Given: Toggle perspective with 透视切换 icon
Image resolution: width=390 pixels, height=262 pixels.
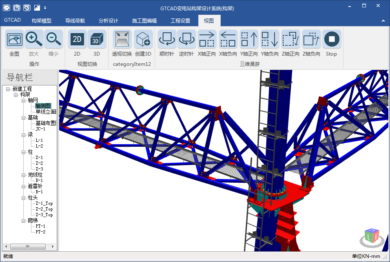Looking at the screenshot, I should click(122, 40).
